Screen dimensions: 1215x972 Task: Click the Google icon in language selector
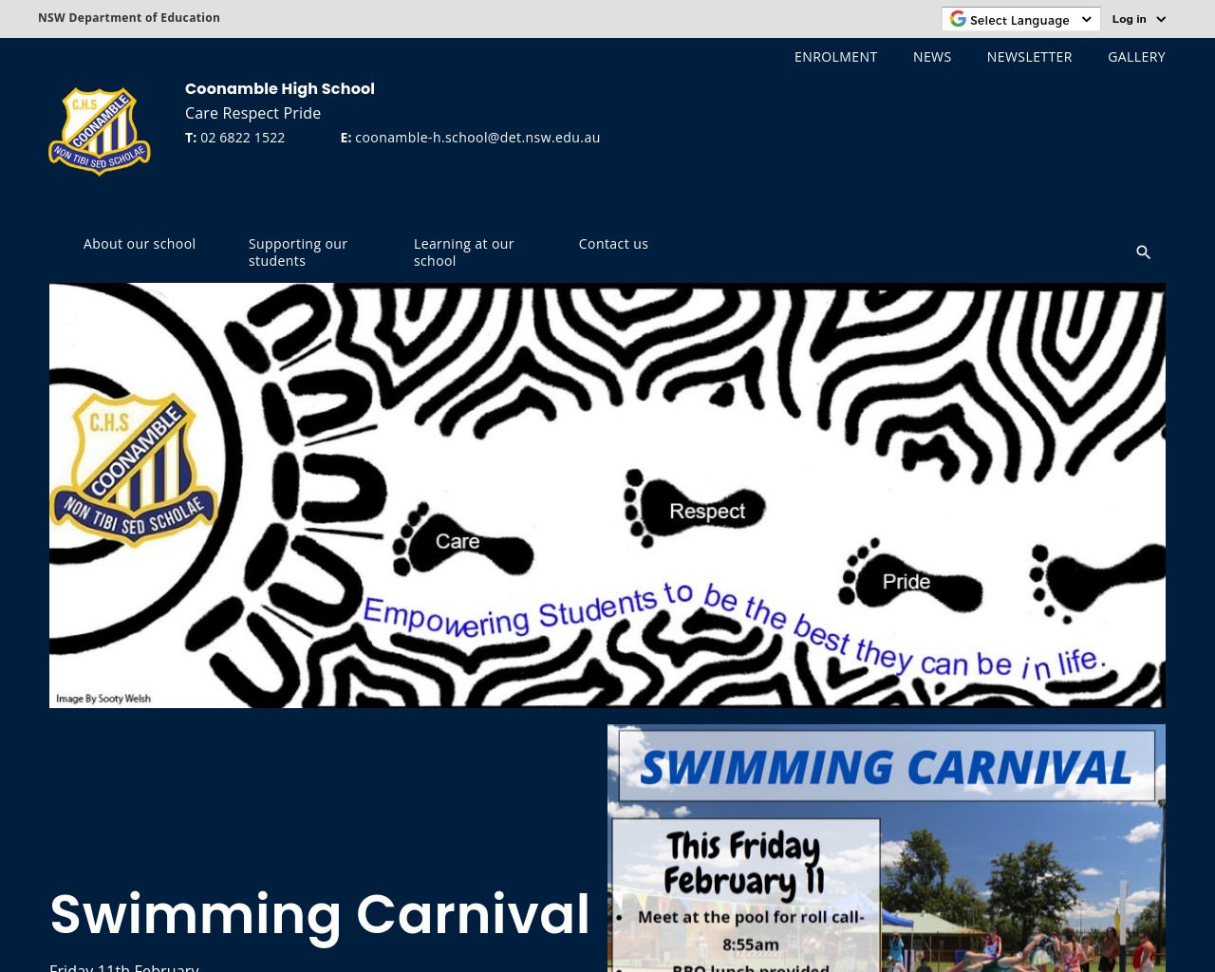(x=958, y=19)
